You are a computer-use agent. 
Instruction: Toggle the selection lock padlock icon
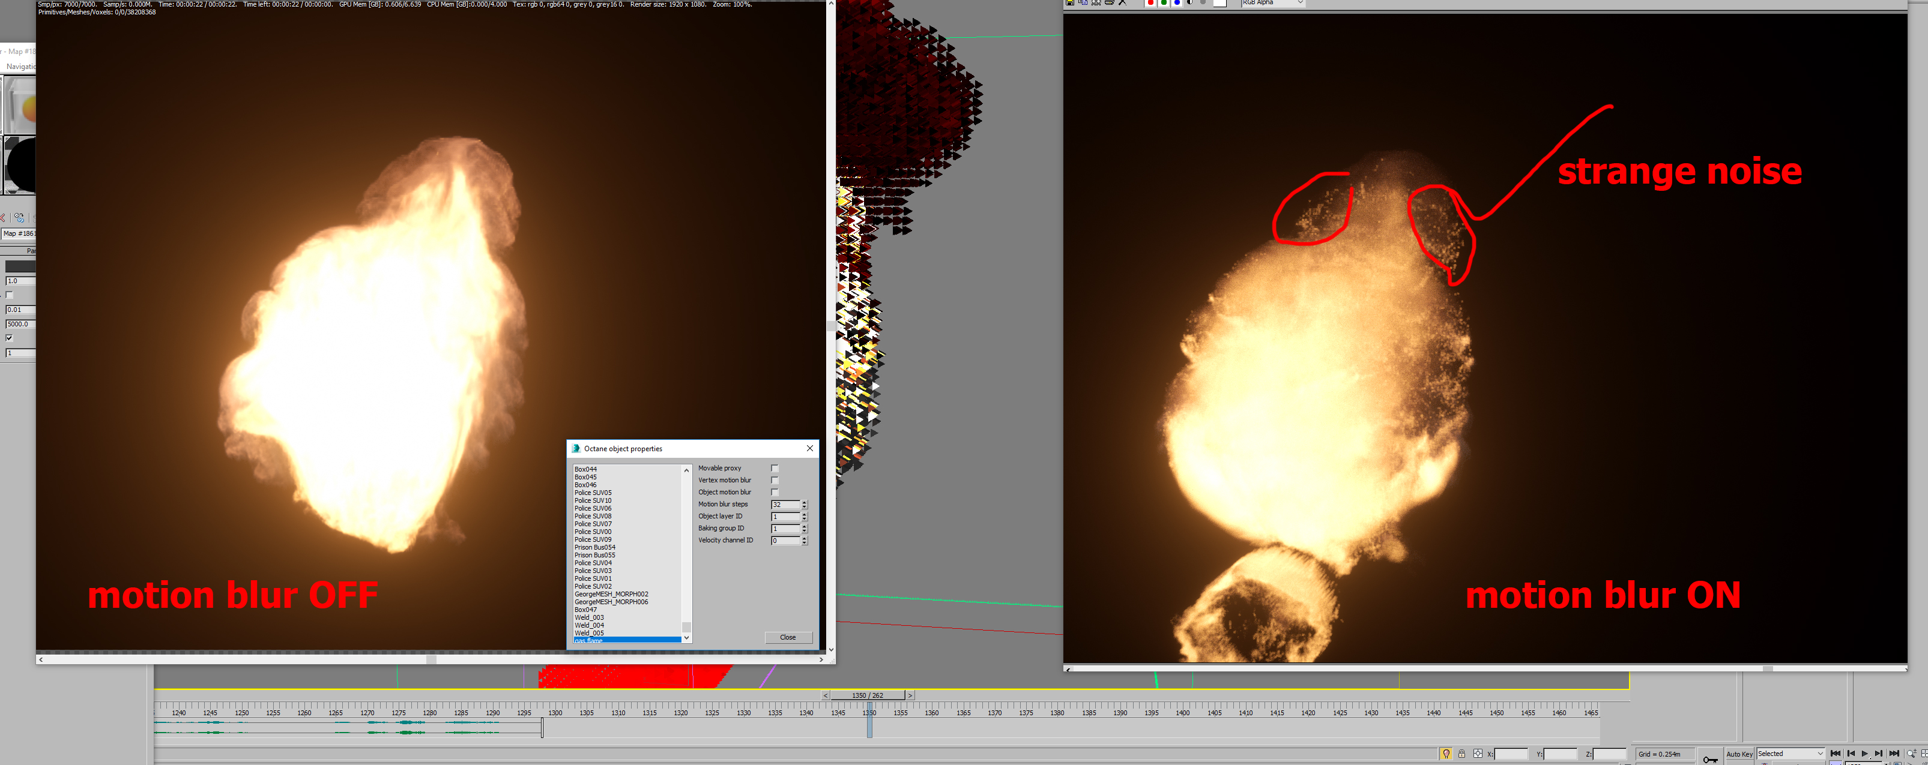[x=1461, y=754]
